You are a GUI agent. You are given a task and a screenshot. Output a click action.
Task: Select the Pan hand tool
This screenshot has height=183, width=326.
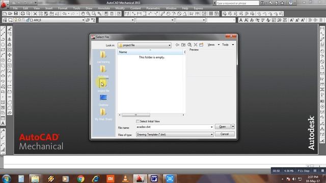(83, 14)
